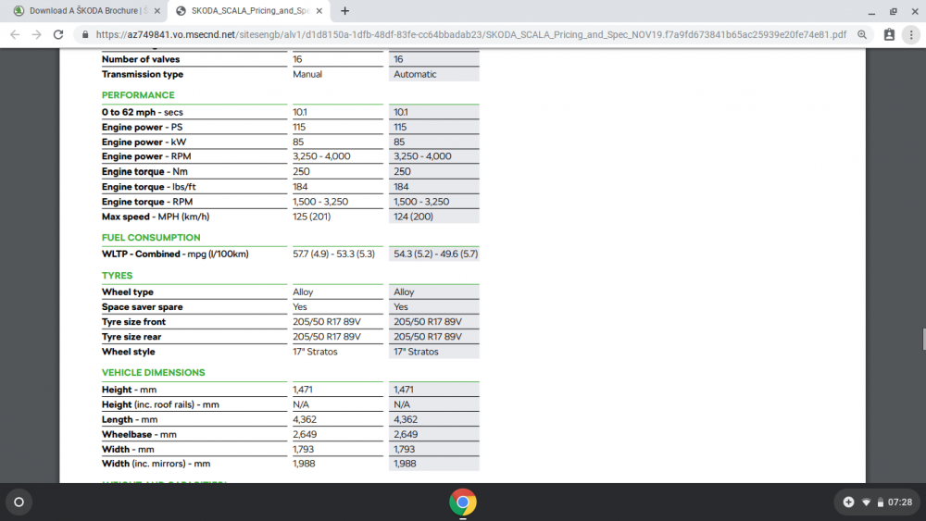Click the Length - mm label
This screenshot has width=926, height=521.
pyautogui.click(x=130, y=419)
